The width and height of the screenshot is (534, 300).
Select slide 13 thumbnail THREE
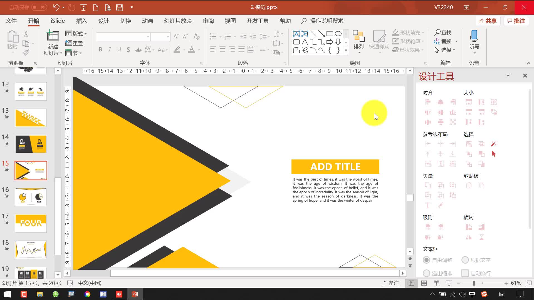click(x=31, y=118)
